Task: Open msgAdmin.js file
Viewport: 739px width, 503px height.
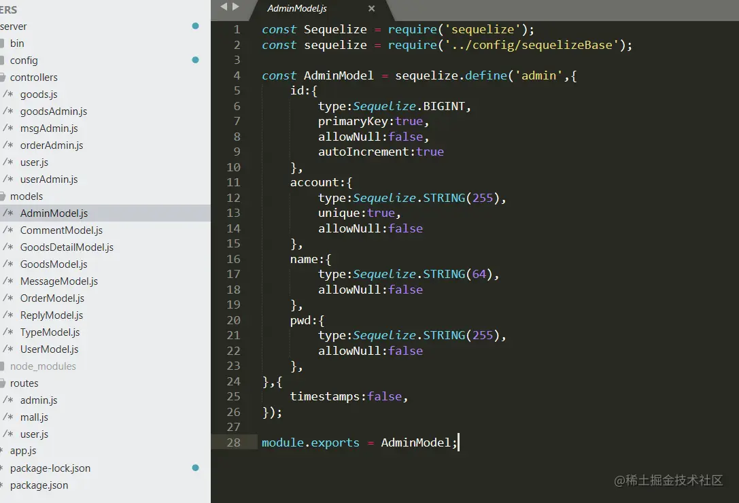Action: 49,128
